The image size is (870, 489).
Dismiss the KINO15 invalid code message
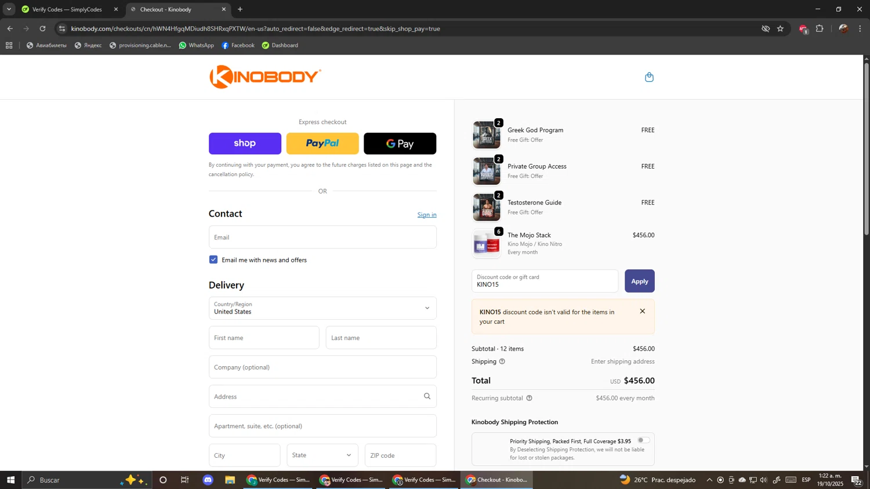click(642, 311)
